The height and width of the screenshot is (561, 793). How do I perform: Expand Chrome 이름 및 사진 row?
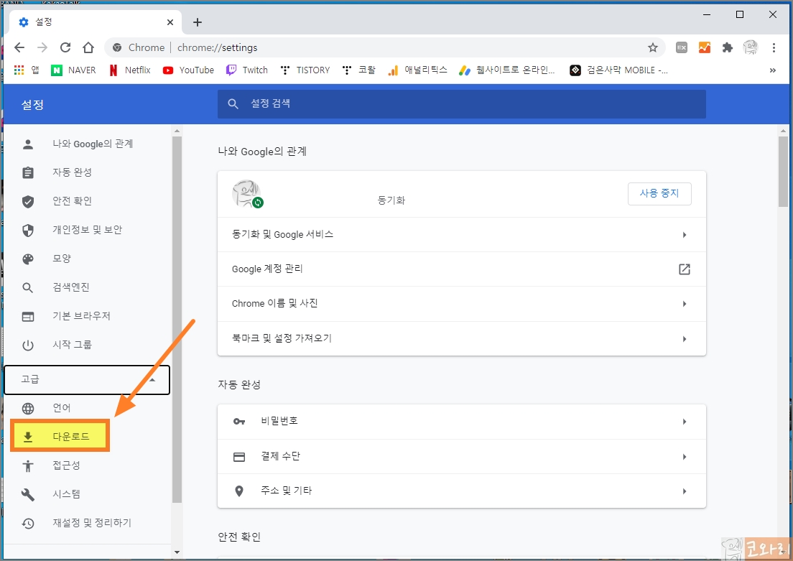(462, 304)
